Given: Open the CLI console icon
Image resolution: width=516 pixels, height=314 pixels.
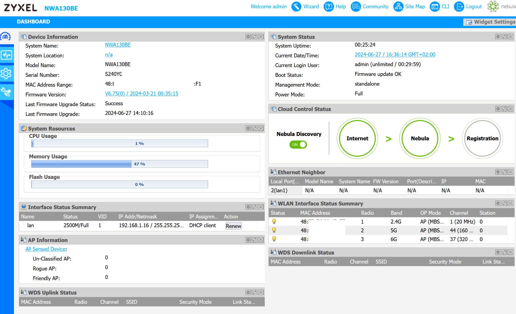Looking at the screenshot, I should click(435, 7).
